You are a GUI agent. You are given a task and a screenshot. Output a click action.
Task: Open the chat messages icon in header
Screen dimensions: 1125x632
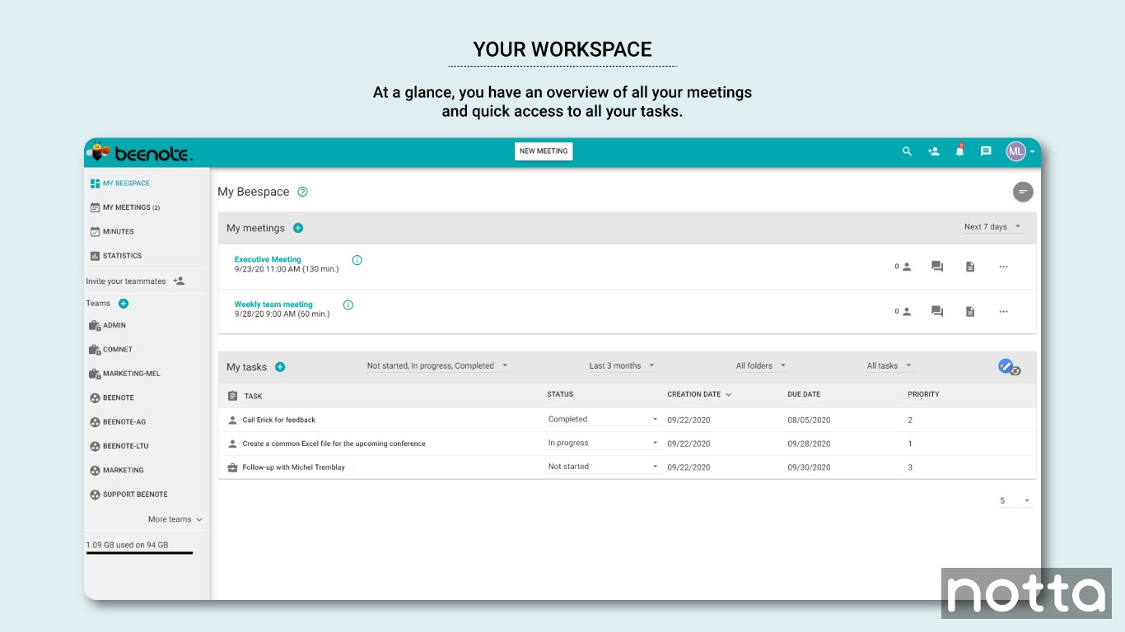(x=986, y=151)
